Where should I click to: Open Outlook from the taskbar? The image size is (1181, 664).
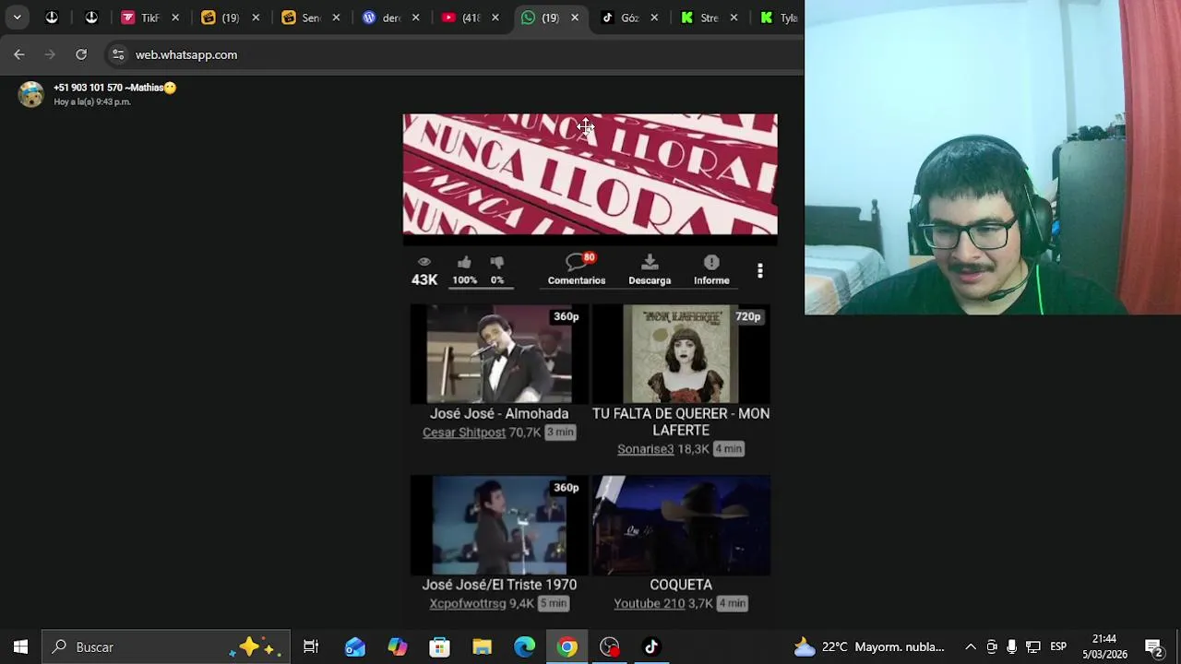point(355,646)
